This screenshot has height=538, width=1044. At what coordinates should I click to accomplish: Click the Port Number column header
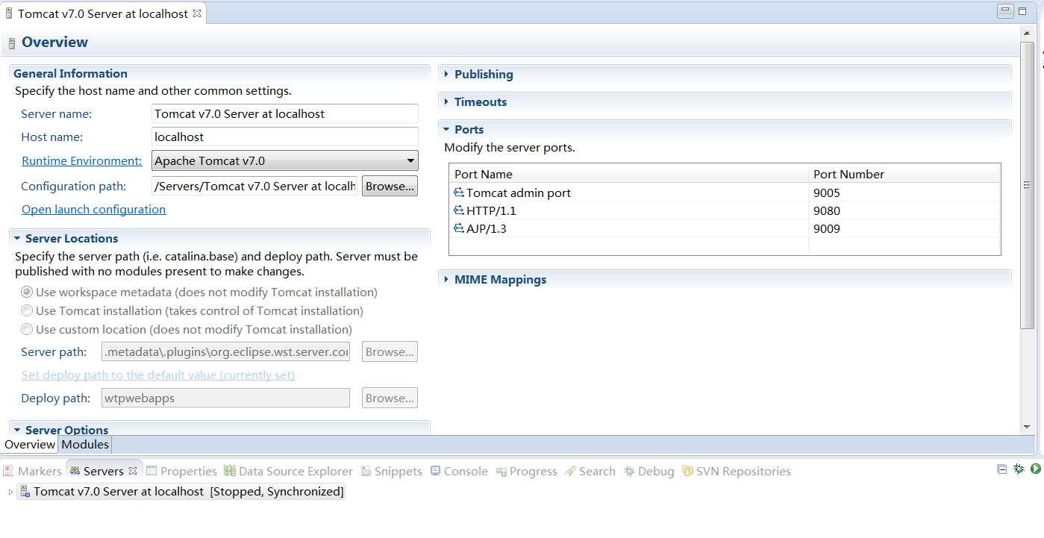[x=904, y=174]
